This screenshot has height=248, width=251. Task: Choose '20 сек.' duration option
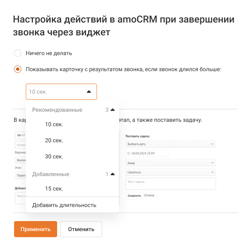[54, 140]
